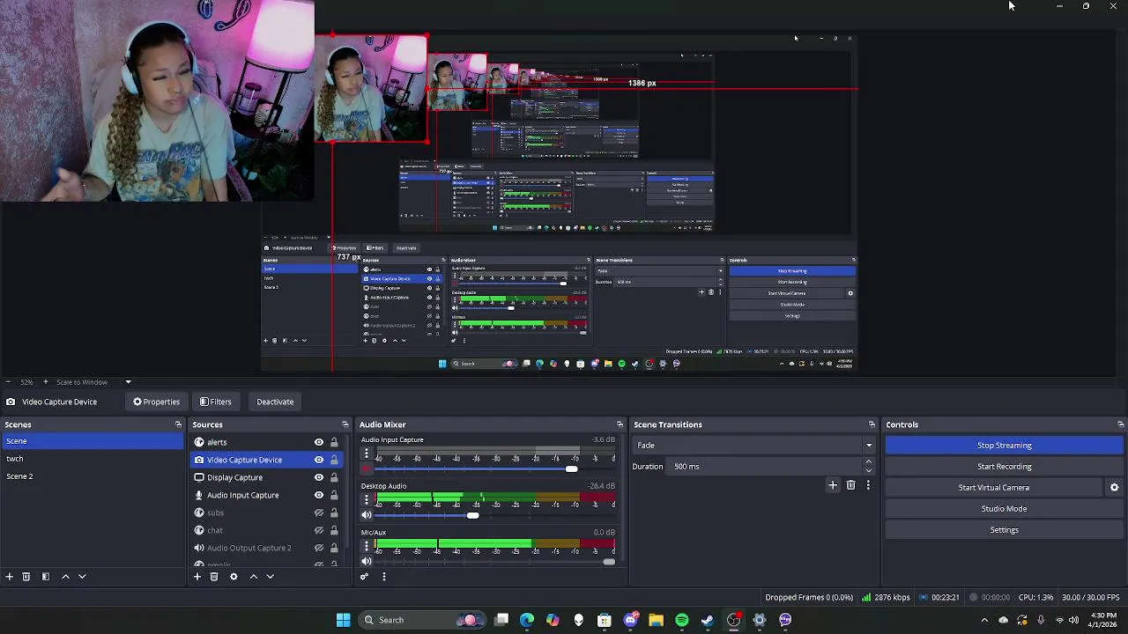Add a new source with the plus icon

[x=197, y=577]
